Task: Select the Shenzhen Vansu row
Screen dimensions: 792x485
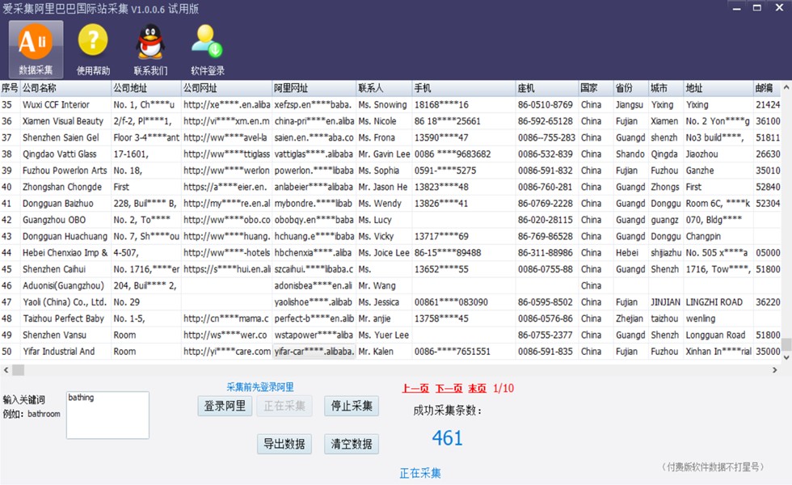Action: (x=390, y=335)
